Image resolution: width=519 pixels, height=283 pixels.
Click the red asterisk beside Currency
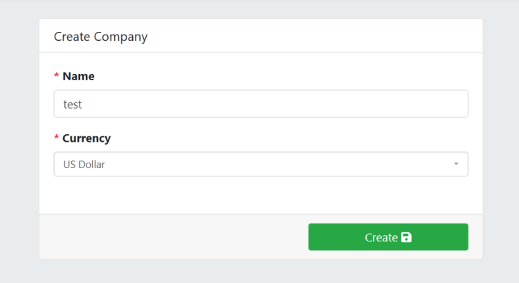coord(56,139)
